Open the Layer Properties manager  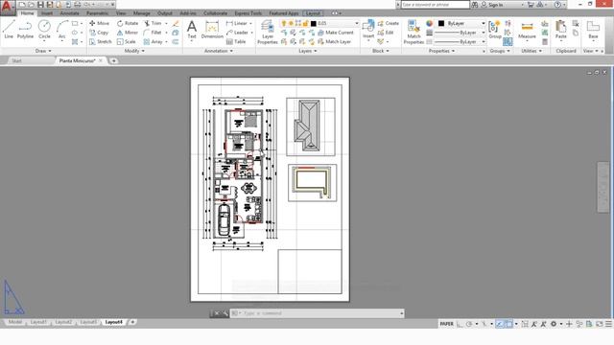click(268, 32)
